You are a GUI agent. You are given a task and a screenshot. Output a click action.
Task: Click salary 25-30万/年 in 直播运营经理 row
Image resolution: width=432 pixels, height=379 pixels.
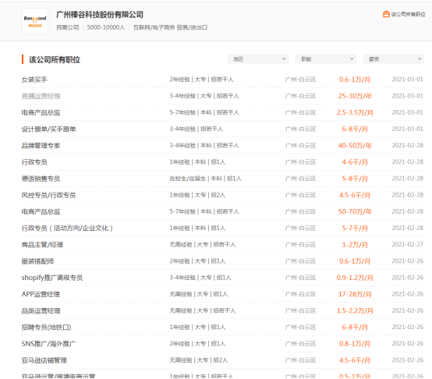pyautogui.click(x=355, y=96)
